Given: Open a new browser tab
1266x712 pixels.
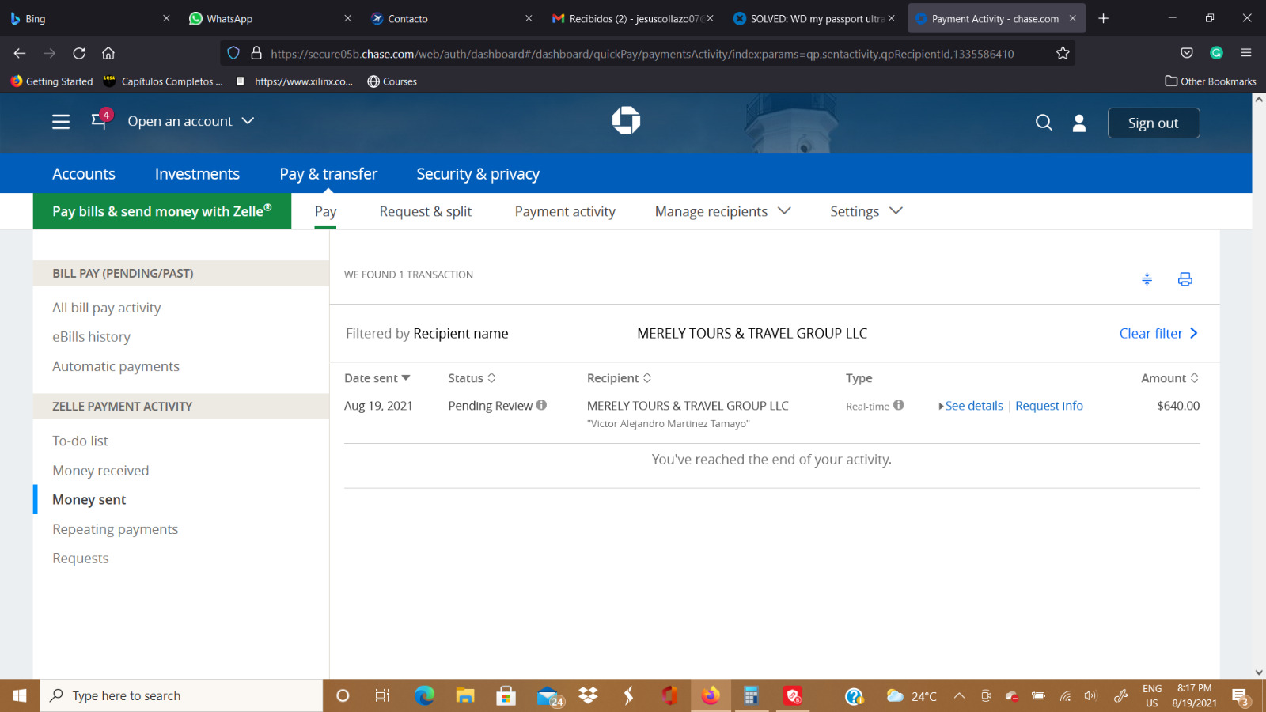Looking at the screenshot, I should point(1103,18).
